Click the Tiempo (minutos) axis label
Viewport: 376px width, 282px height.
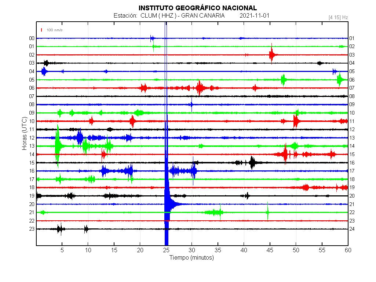(x=191, y=257)
